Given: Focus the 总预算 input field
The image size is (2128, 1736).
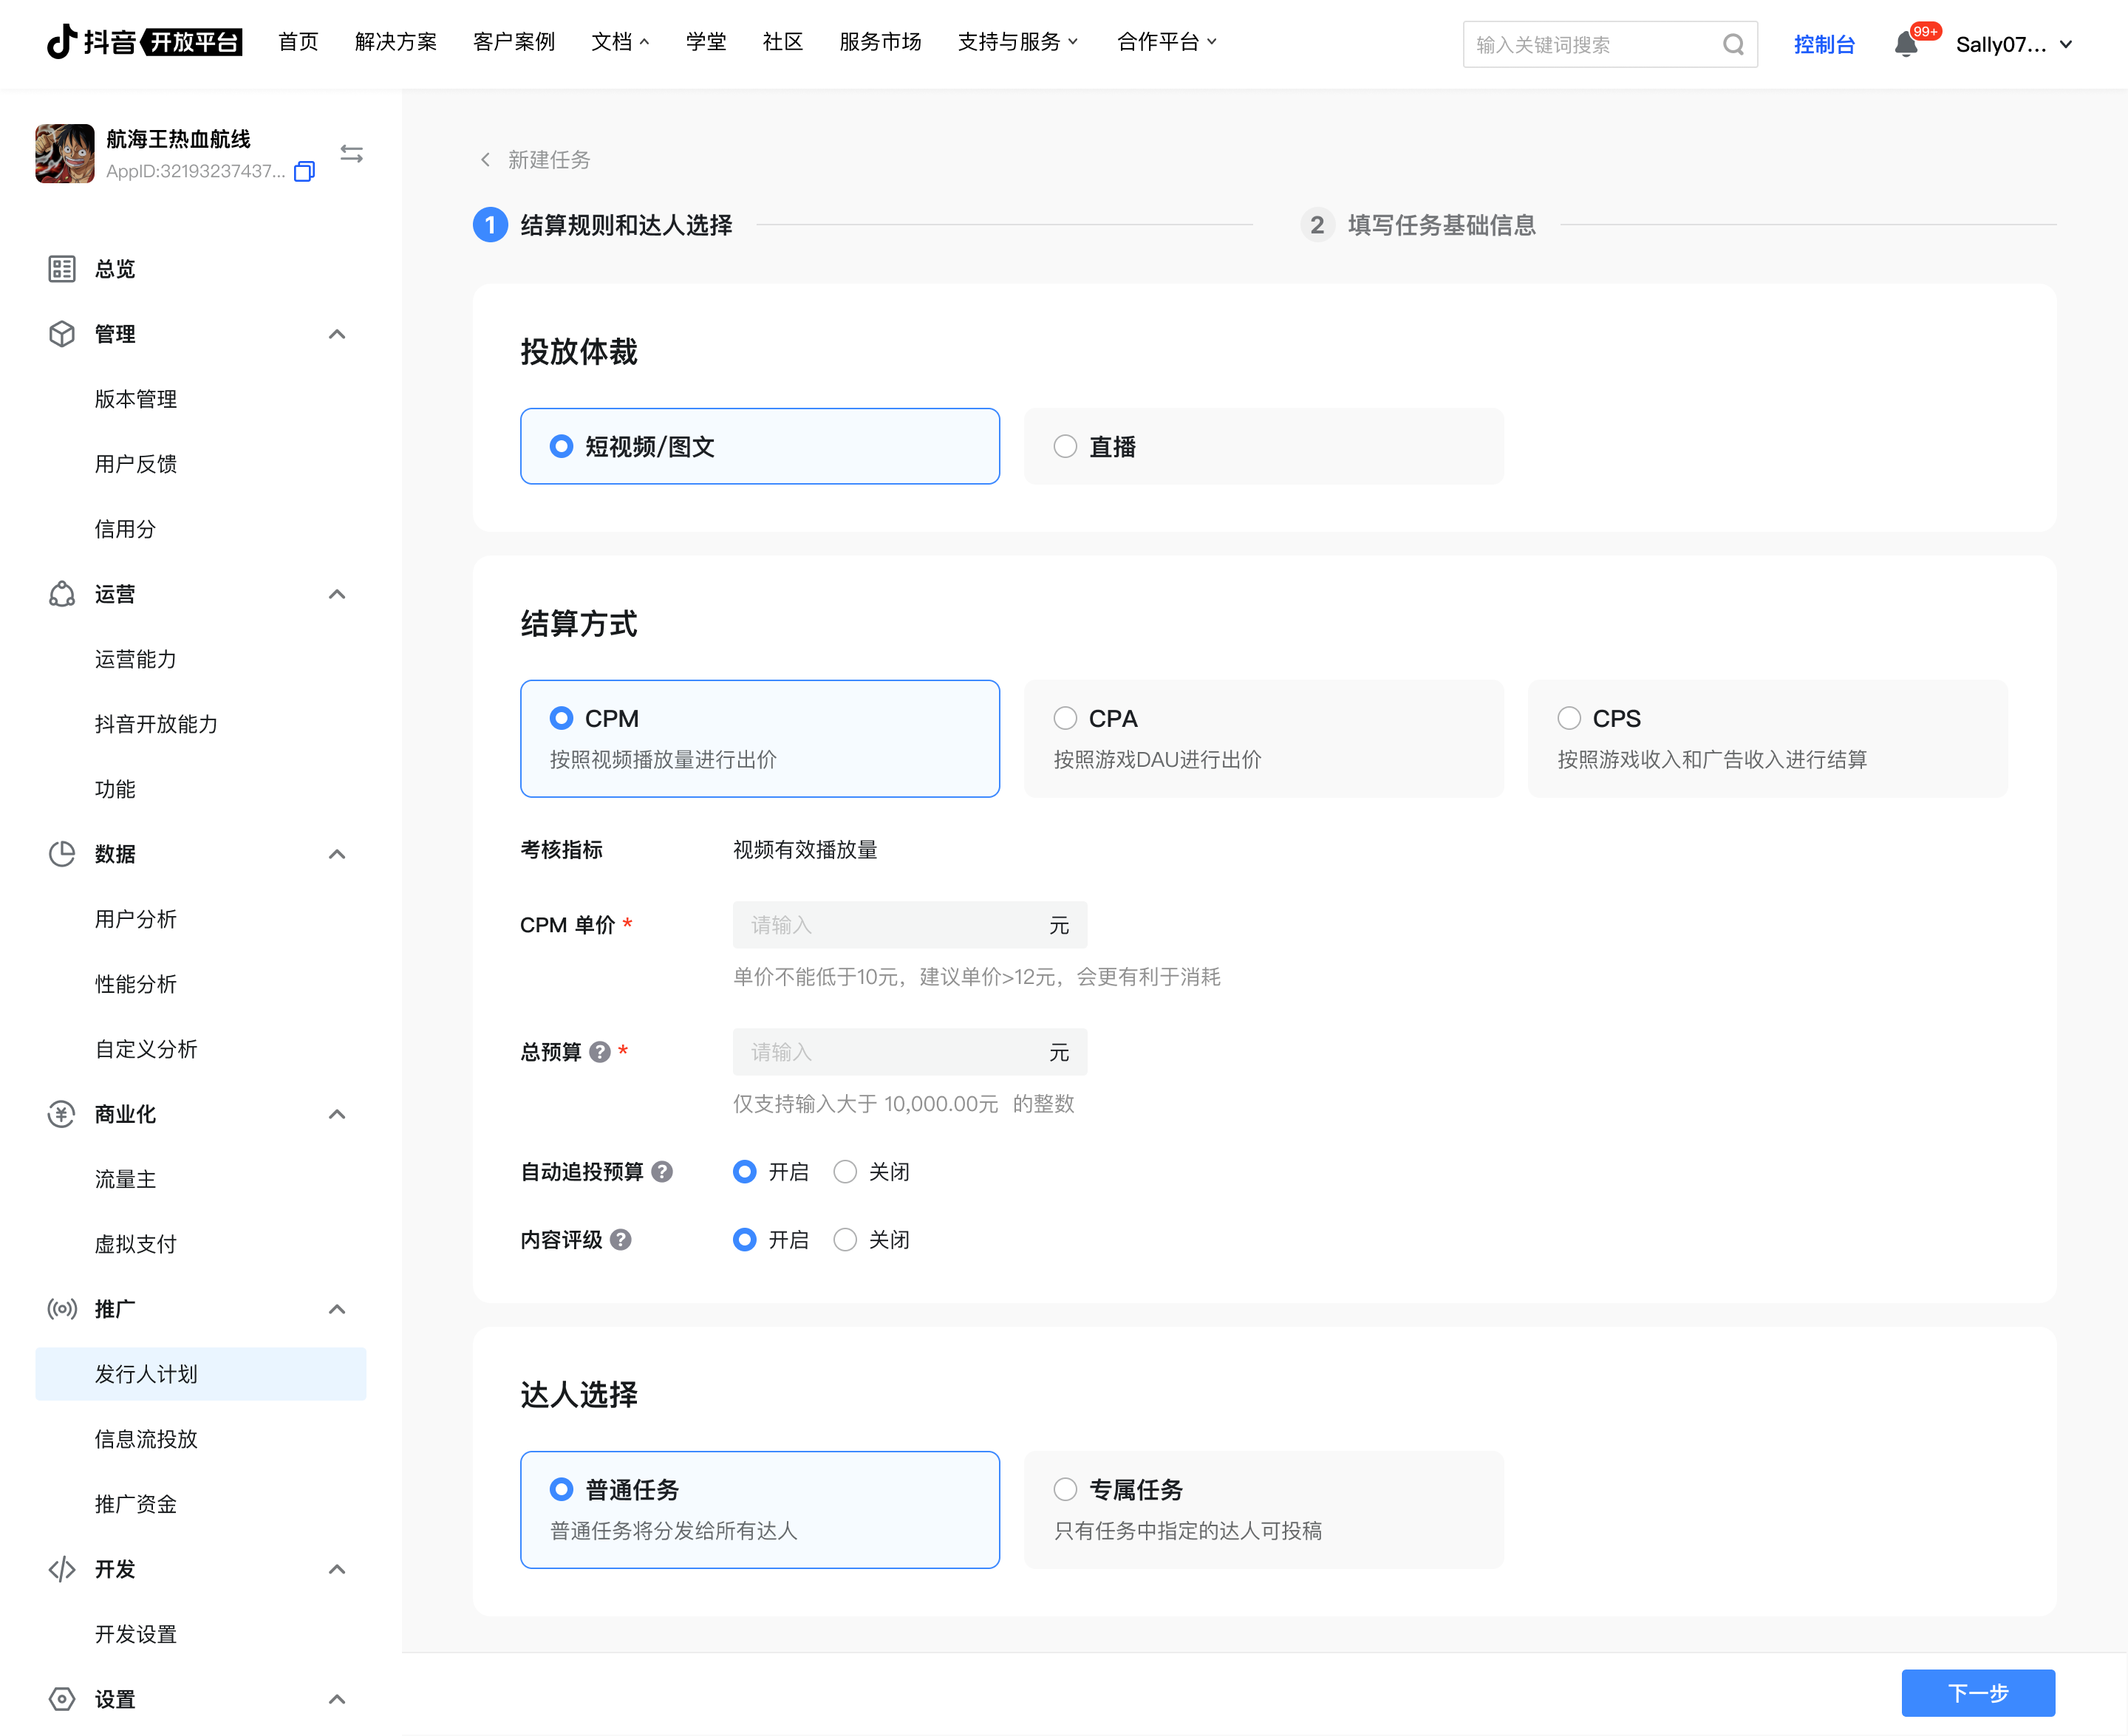Looking at the screenshot, I should coord(909,1052).
